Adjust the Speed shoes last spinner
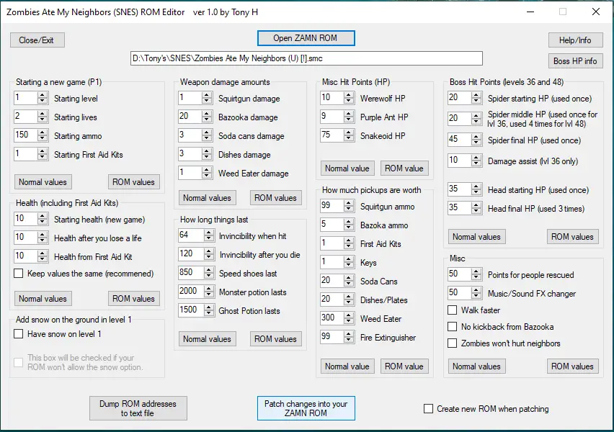This screenshot has width=614, height=432. (209, 273)
